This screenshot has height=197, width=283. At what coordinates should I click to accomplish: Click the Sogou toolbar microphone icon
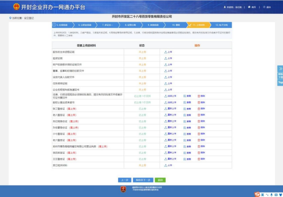(271, 195)
